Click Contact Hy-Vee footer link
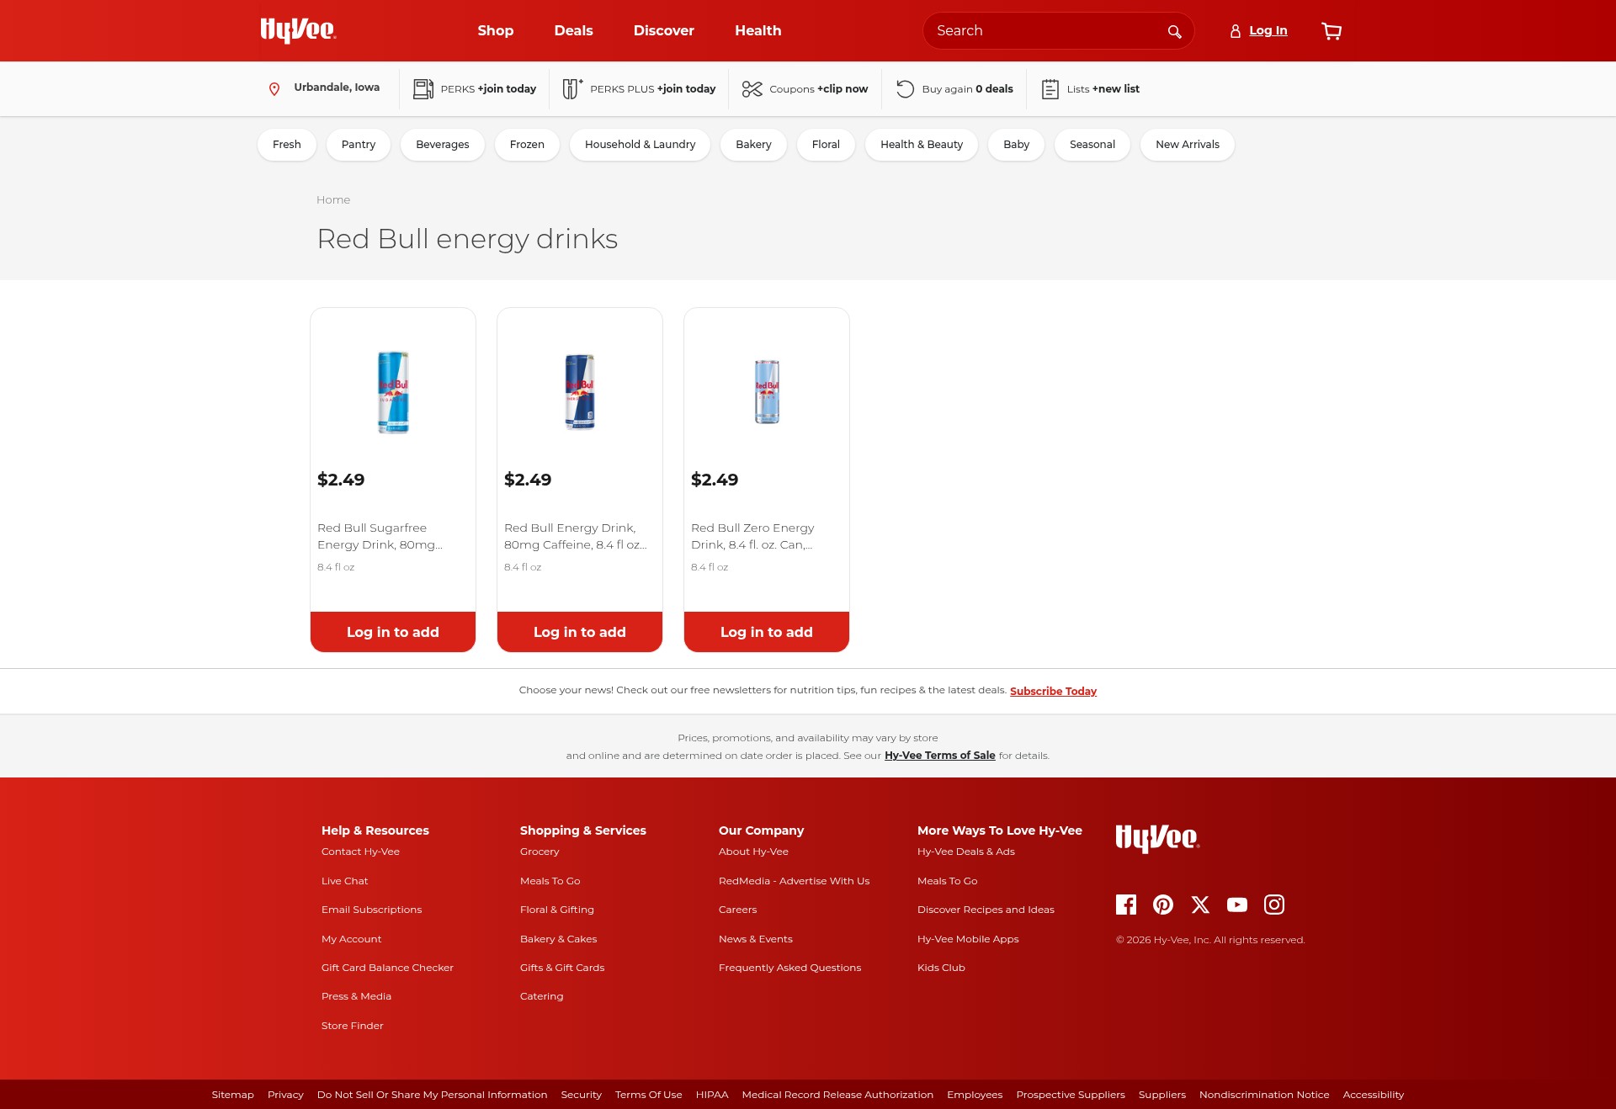The image size is (1616, 1109). click(x=360, y=852)
